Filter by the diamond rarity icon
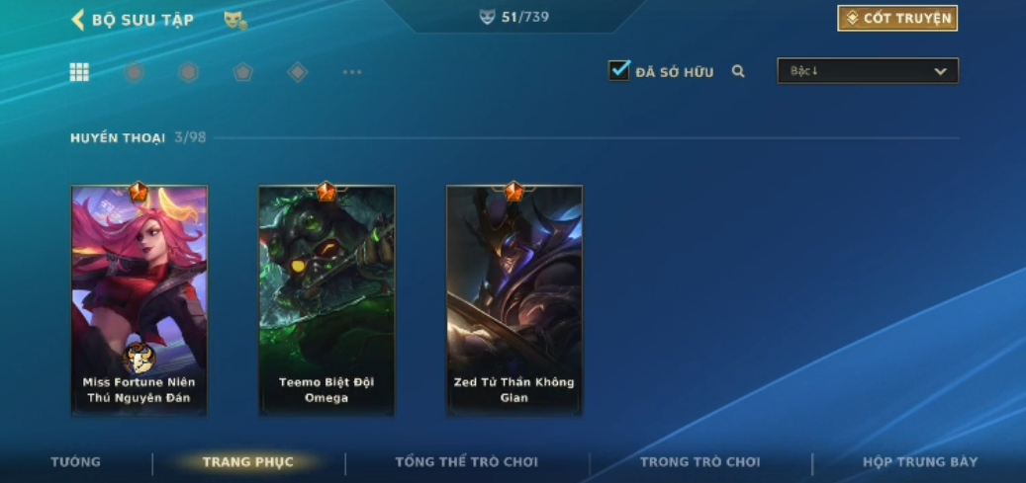The width and height of the screenshot is (1026, 483). coord(298,72)
